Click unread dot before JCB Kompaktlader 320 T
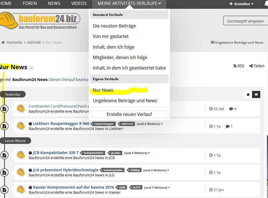 click(30, 153)
